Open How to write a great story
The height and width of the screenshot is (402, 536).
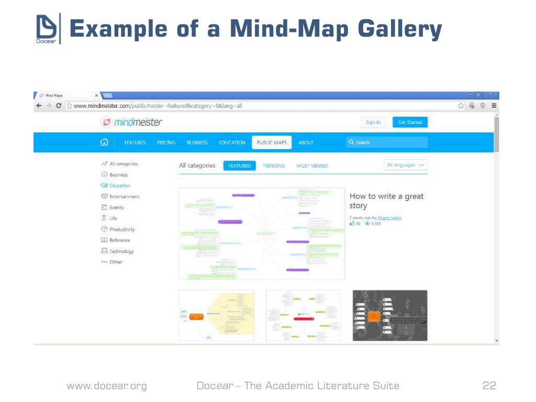(x=386, y=200)
